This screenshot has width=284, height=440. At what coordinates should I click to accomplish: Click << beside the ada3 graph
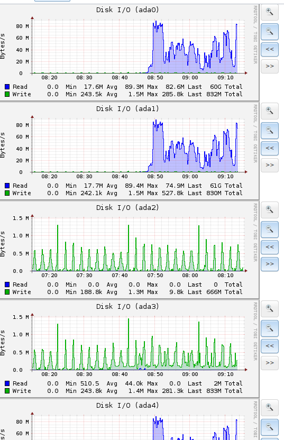(270, 346)
